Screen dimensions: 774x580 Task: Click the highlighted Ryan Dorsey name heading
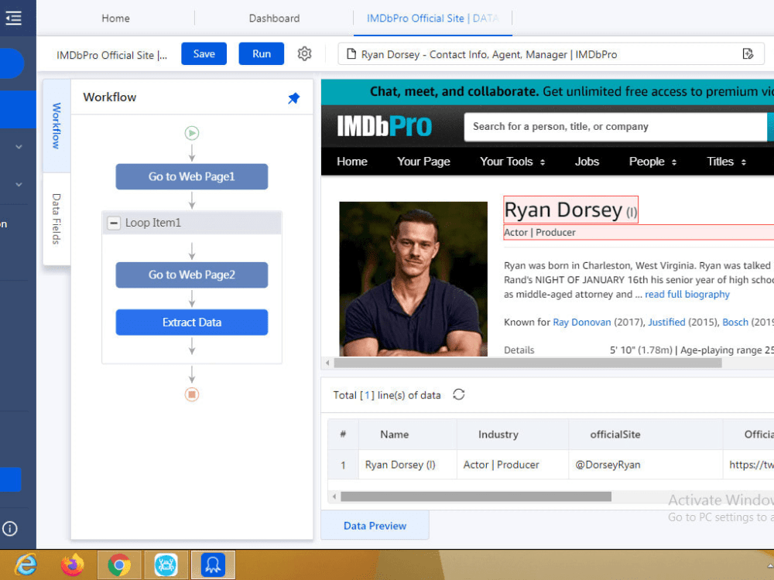(x=570, y=210)
